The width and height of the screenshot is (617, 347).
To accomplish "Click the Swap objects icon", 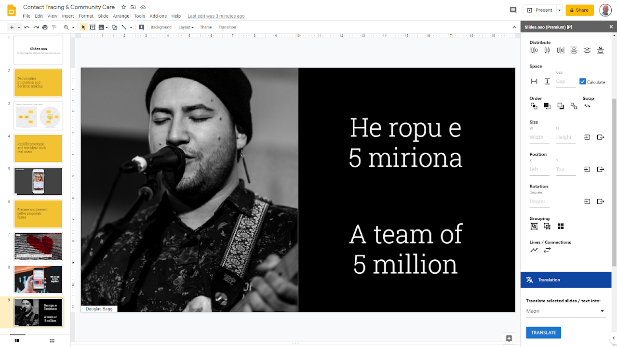I will 587,106.
